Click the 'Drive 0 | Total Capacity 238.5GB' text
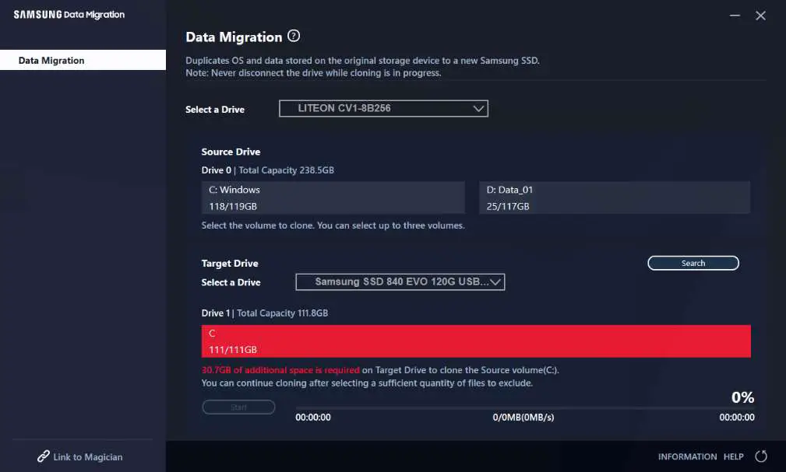Viewport: 786px width, 472px height. pyautogui.click(x=268, y=170)
